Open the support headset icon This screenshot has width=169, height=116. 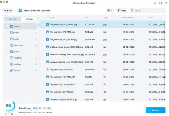point(161,3)
